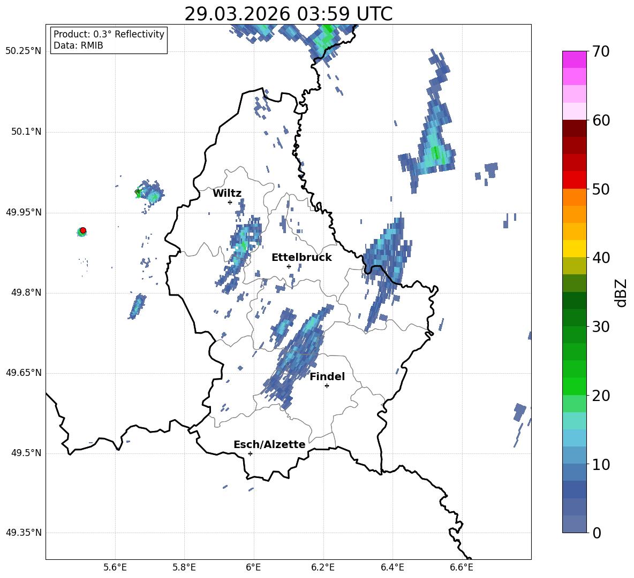Click the 0 value on the colorbar

(x=597, y=533)
